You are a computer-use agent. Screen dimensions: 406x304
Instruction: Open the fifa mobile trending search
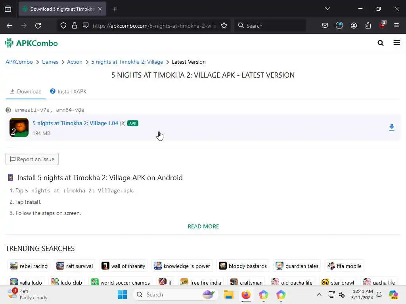[345, 266]
